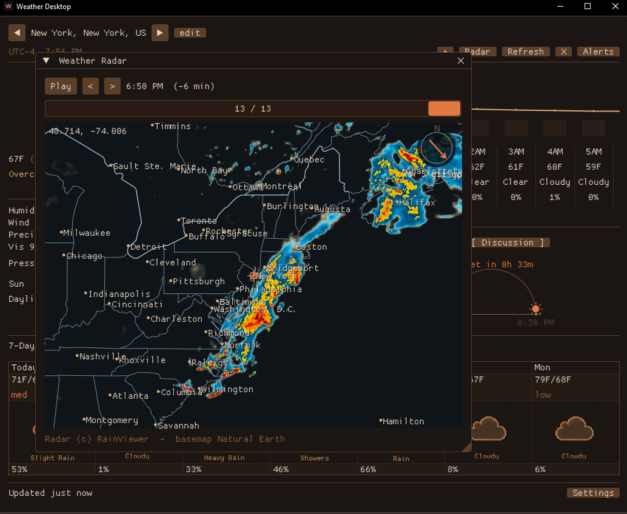Click the 3AM hourly forecast column
This screenshot has width=627, height=514.
click(x=516, y=175)
